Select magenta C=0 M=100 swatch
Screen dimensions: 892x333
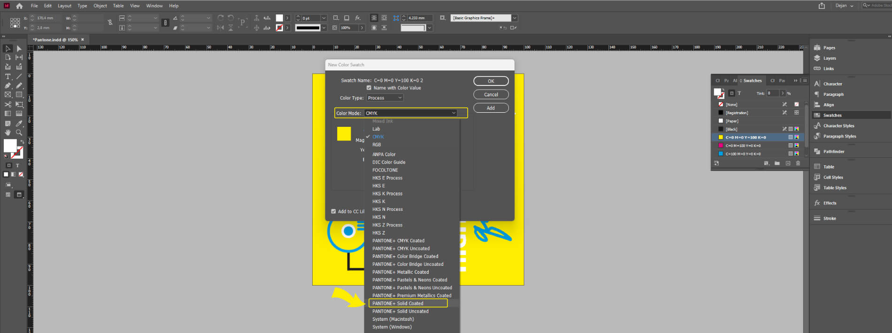coord(743,146)
